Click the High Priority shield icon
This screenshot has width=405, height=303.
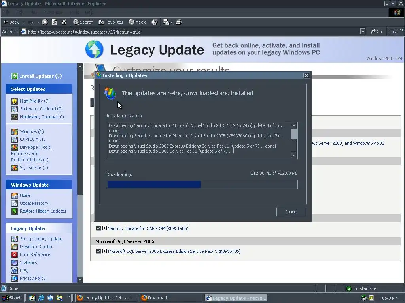click(15, 101)
